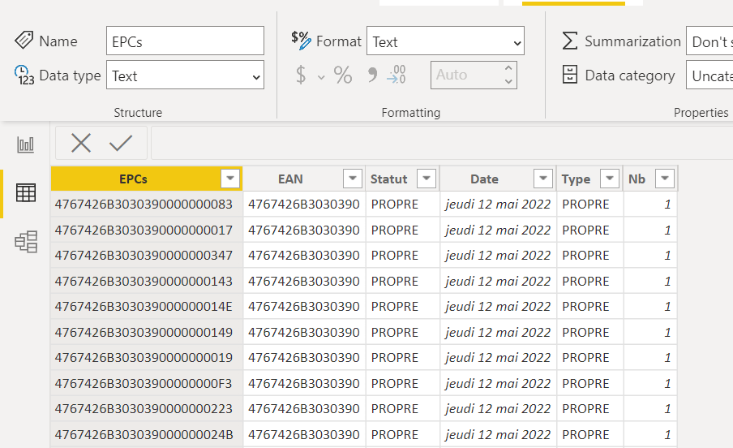Select cell 4767426B30303900000000F3
The image size is (733, 448).
[x=146, y=383]
